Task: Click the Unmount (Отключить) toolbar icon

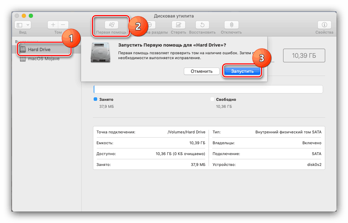Action: point(232,25)
